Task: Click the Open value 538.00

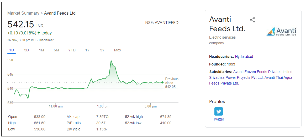Action: point(40,117)
